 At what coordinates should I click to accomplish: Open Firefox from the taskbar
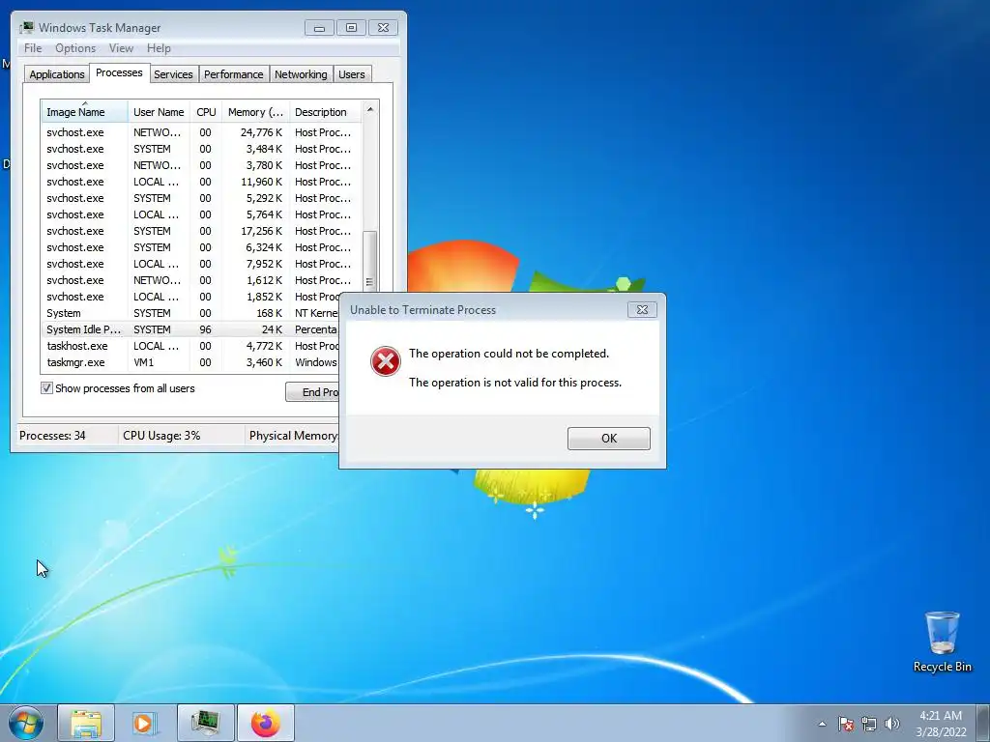pos(265,723)
